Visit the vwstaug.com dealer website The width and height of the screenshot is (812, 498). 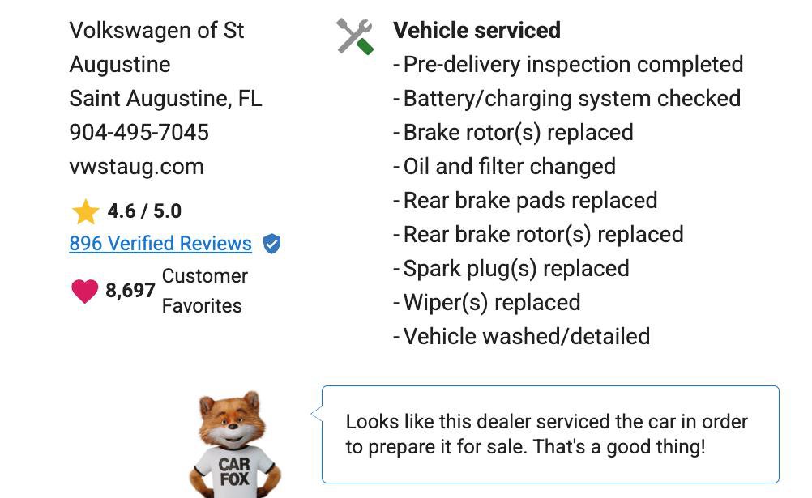136,166
